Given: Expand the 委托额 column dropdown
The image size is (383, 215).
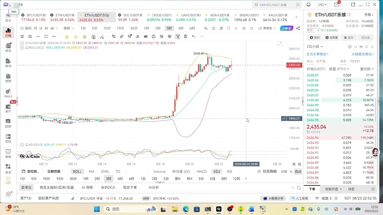Looking at the screenshot, I should 367,69.
